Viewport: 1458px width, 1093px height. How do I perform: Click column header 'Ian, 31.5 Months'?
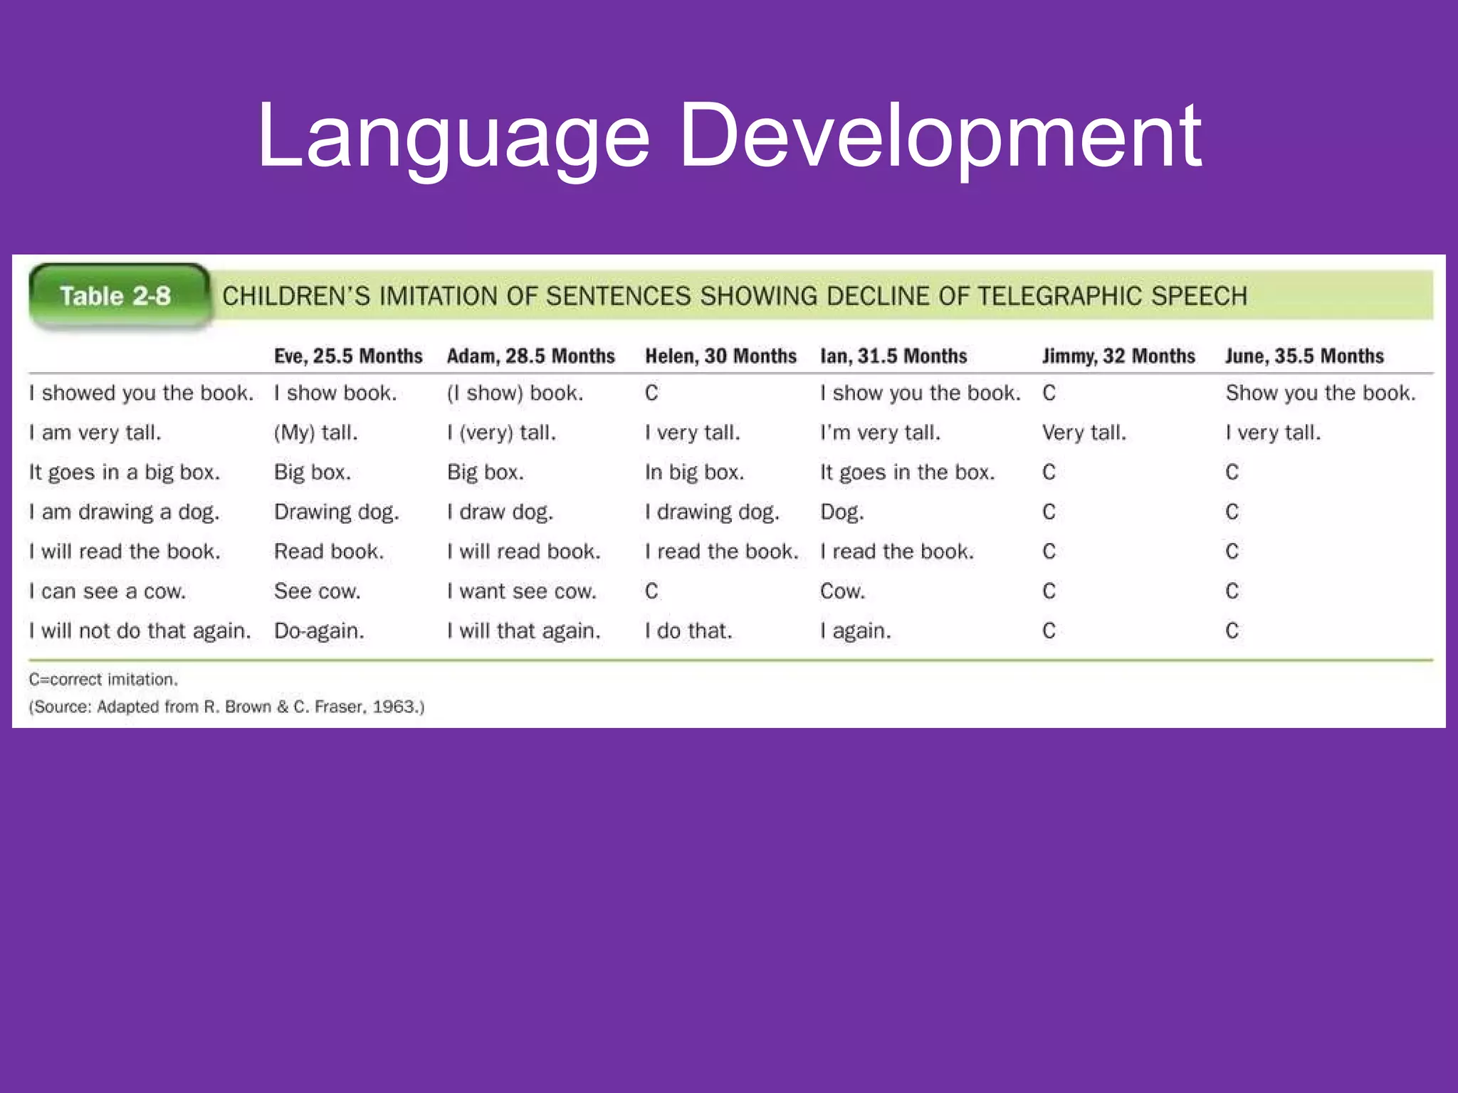pos(893,356)
